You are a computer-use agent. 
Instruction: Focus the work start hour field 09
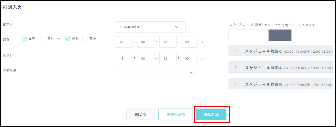(x=124, y=42)
